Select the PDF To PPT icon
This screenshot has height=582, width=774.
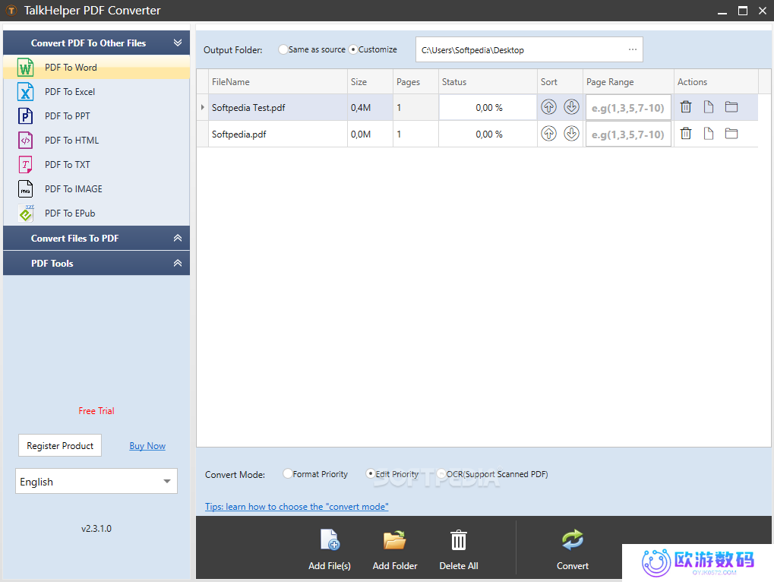pos(25,116)
